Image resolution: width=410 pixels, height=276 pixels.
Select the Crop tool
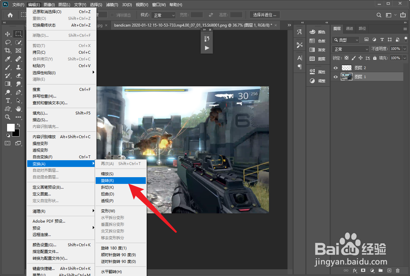(8, 51)
